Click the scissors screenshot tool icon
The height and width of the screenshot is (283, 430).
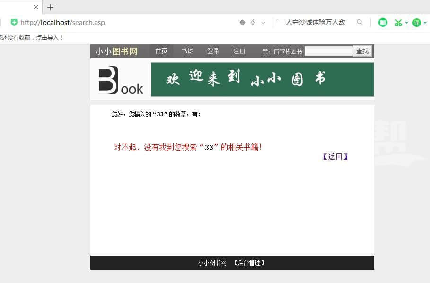pos(398,22)
